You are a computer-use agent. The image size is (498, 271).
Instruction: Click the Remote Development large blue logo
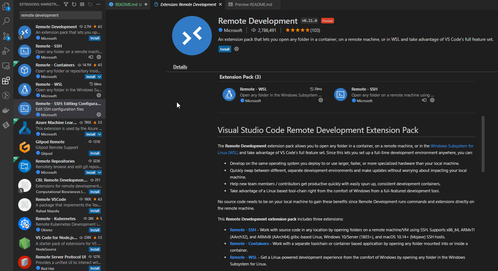(x=192, y=36)
